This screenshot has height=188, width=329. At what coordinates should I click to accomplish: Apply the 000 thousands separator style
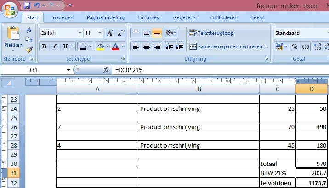click(x=305, y=46)
